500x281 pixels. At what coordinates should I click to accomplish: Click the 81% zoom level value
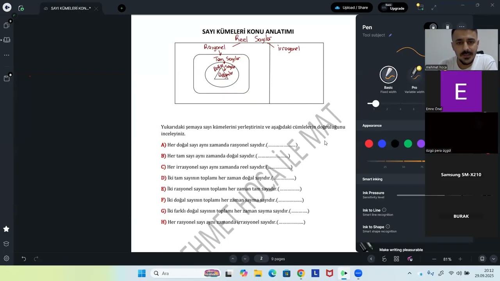[447, 259]
